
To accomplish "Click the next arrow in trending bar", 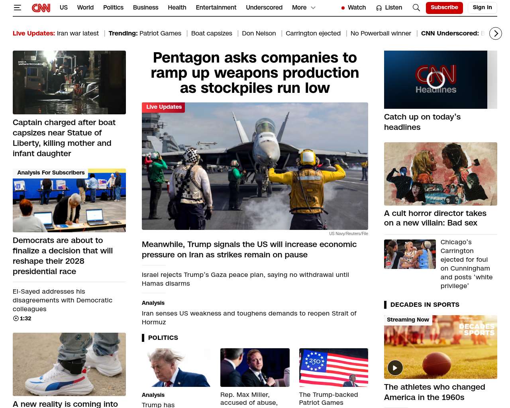I will point(496,33).
